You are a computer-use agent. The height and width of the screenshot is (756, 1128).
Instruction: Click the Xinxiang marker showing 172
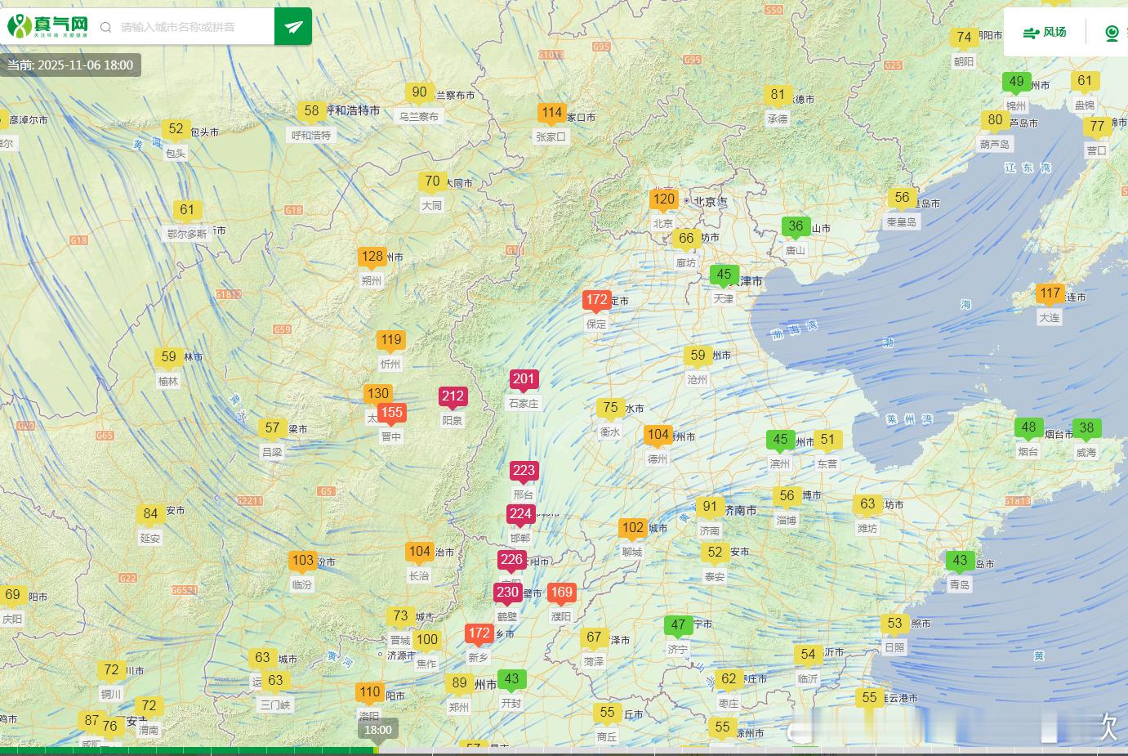pos(479,633)
